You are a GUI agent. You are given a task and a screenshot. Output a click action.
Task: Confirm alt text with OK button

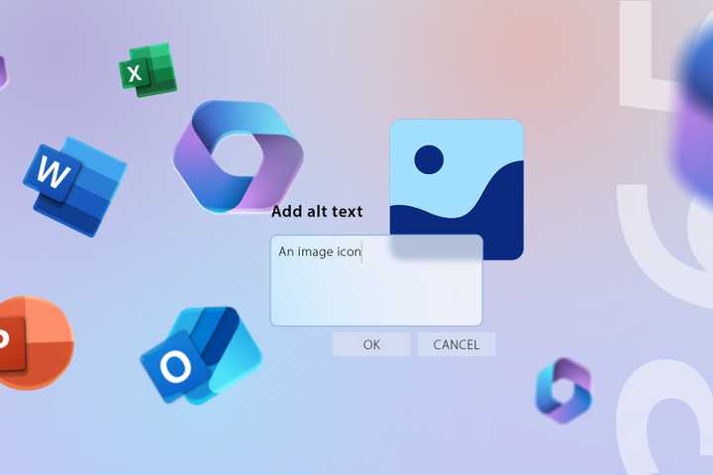coord(371,344)
